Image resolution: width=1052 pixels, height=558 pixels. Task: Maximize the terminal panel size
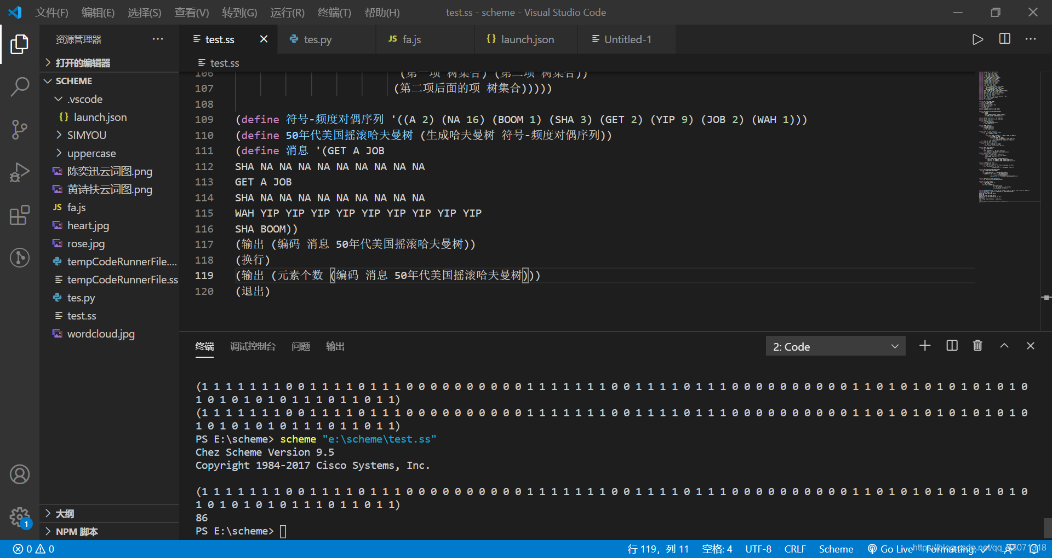click(x=1004, y=346)
